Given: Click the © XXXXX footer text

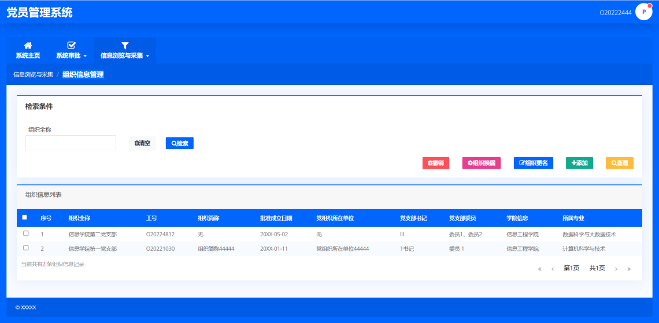Looking at the screenshot, I should (25, 307).
